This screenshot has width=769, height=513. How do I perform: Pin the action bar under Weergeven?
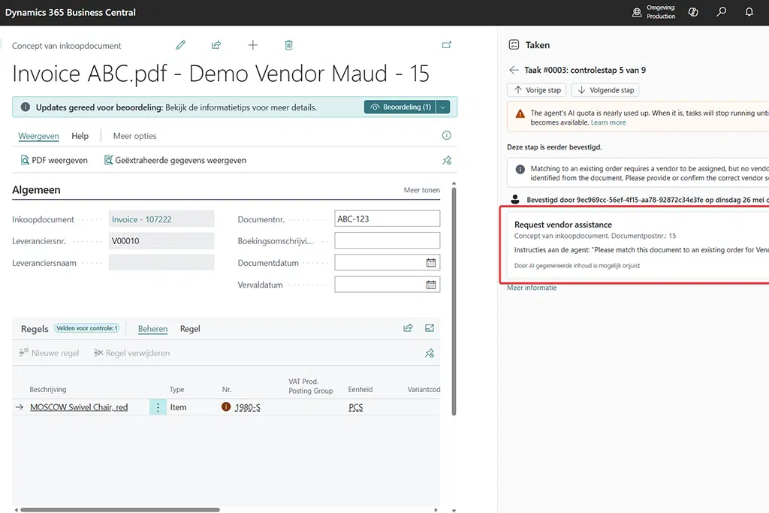tap(447, 161)
